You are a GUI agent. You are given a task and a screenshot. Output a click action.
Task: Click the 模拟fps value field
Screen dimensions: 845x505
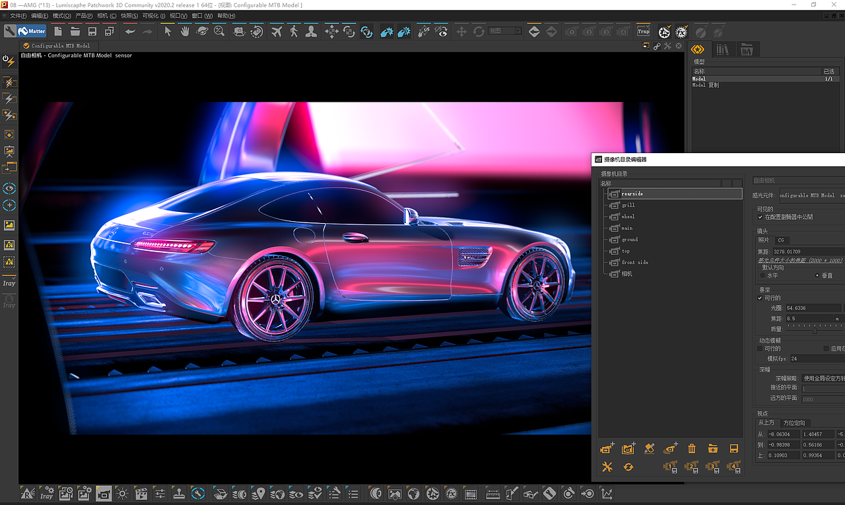pos(817,358)
